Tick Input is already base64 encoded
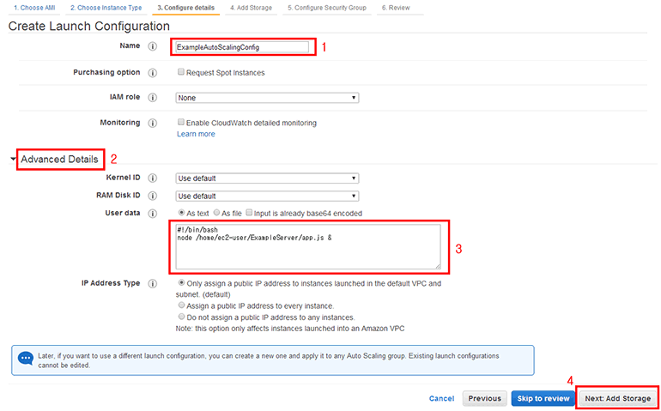661x411 pixels. [x=250, y=213]
